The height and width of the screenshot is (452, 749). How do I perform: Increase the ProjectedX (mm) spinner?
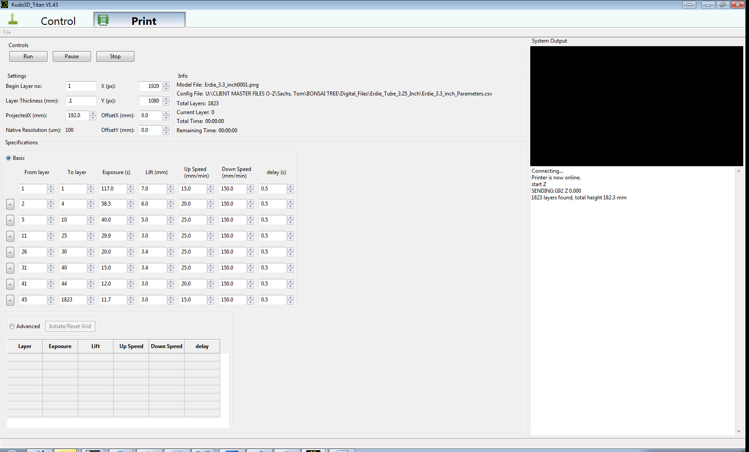(93, 113)
